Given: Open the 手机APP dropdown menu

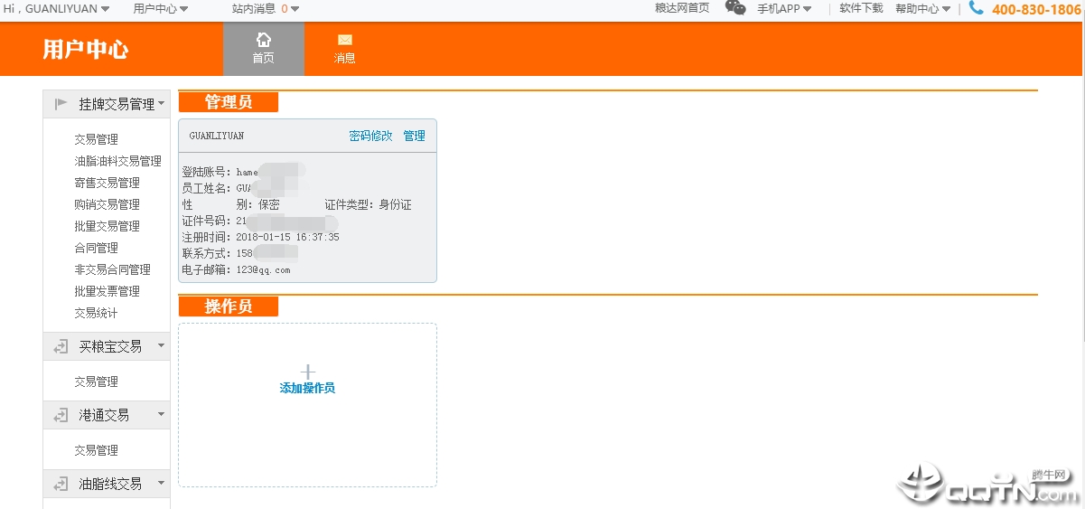Looking at the screenshot, I should pyautogui.click(x=783, y=9).
